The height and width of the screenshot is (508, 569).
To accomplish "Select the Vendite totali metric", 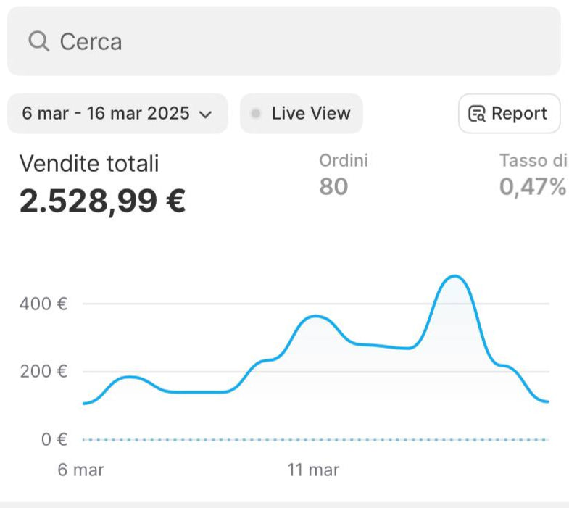I will coord(89,163).
